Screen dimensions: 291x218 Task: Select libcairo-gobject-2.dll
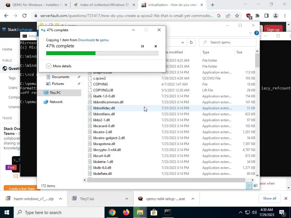(109, 138)
